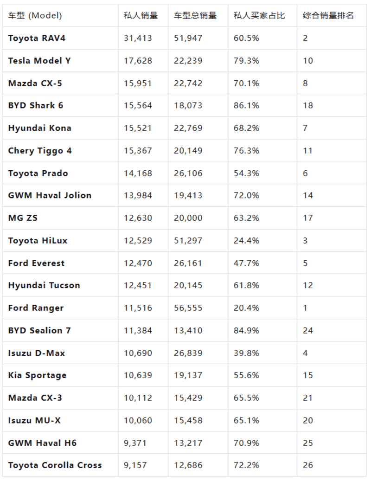Select the Chery Tiggo 4 model cell

tap(40, 151)
